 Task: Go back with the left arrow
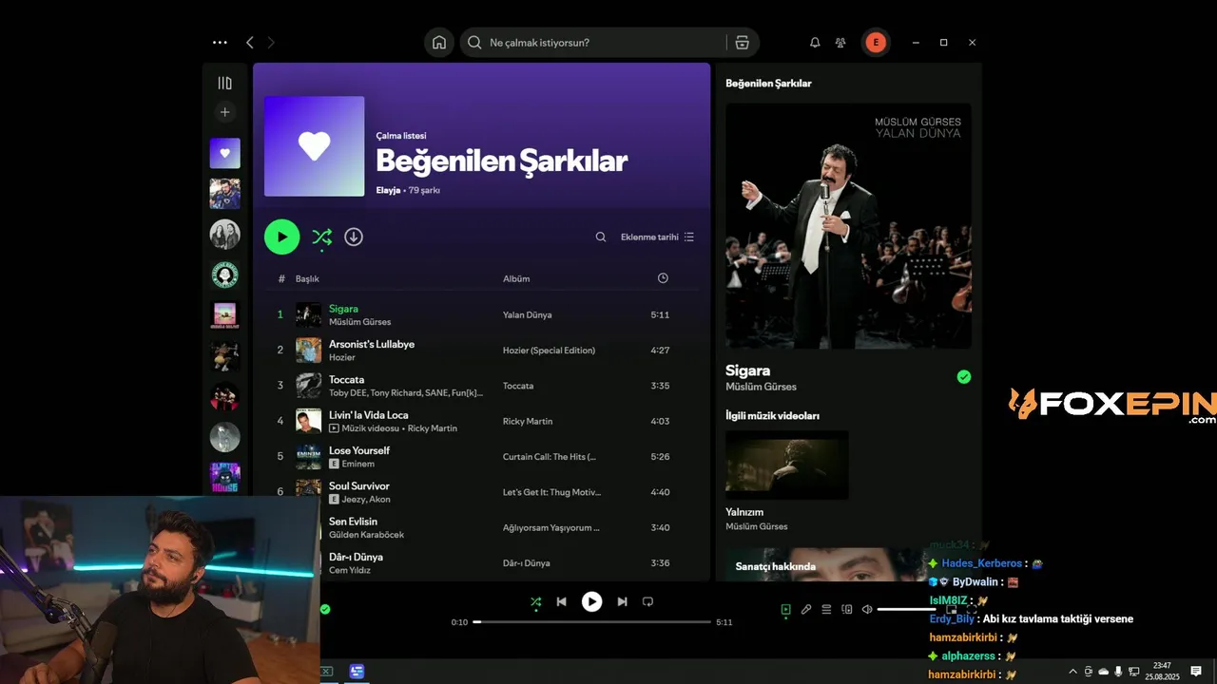250,43
